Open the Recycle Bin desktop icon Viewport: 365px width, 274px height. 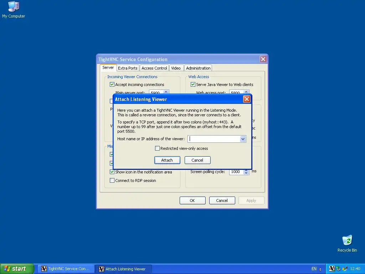tap(347, 243)
